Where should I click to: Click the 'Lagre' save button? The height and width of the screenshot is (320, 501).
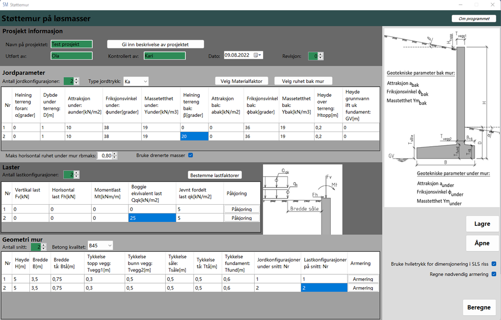click(x=482, y=224)
